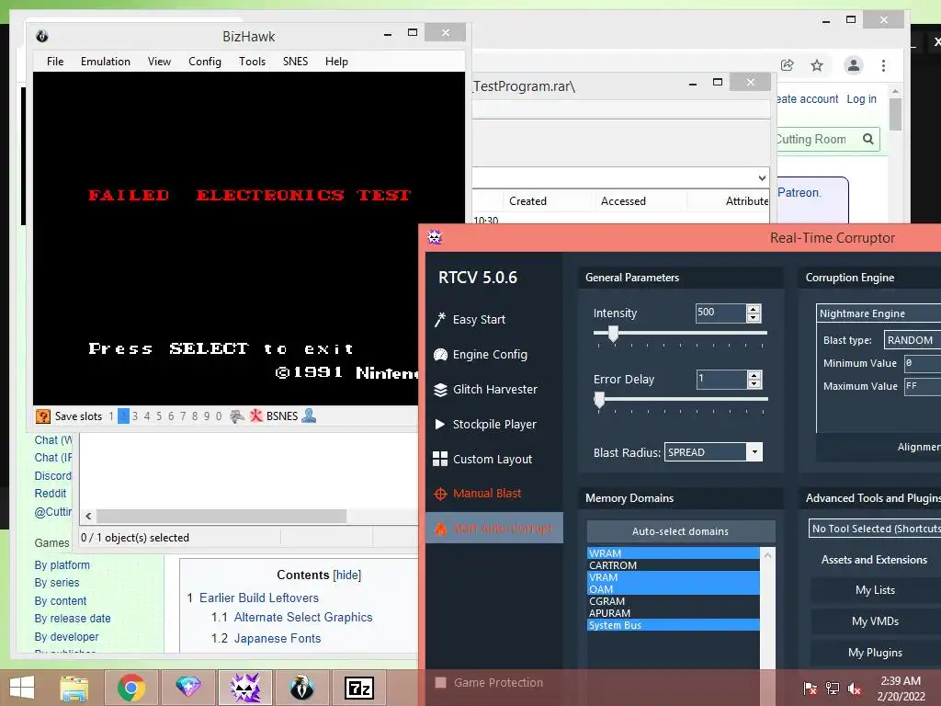Open Windows Start button

pyautogui.click(x=22, y=688)
